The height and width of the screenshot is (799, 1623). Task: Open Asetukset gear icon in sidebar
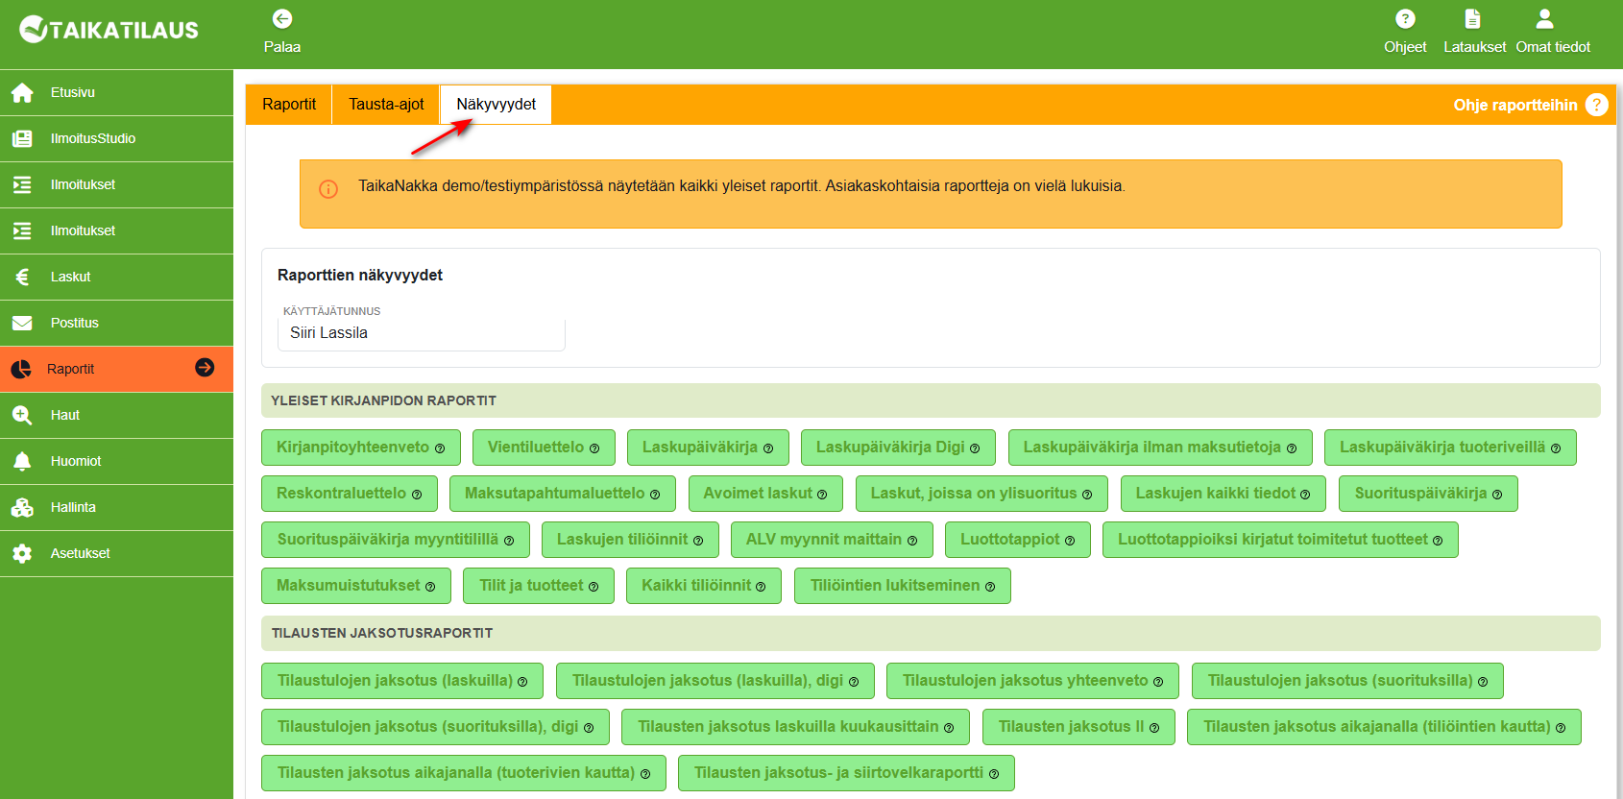pyautogui.click(x=22, y=554)
